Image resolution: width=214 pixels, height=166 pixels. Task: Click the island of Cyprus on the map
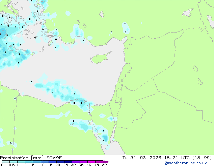coord(100,58)
